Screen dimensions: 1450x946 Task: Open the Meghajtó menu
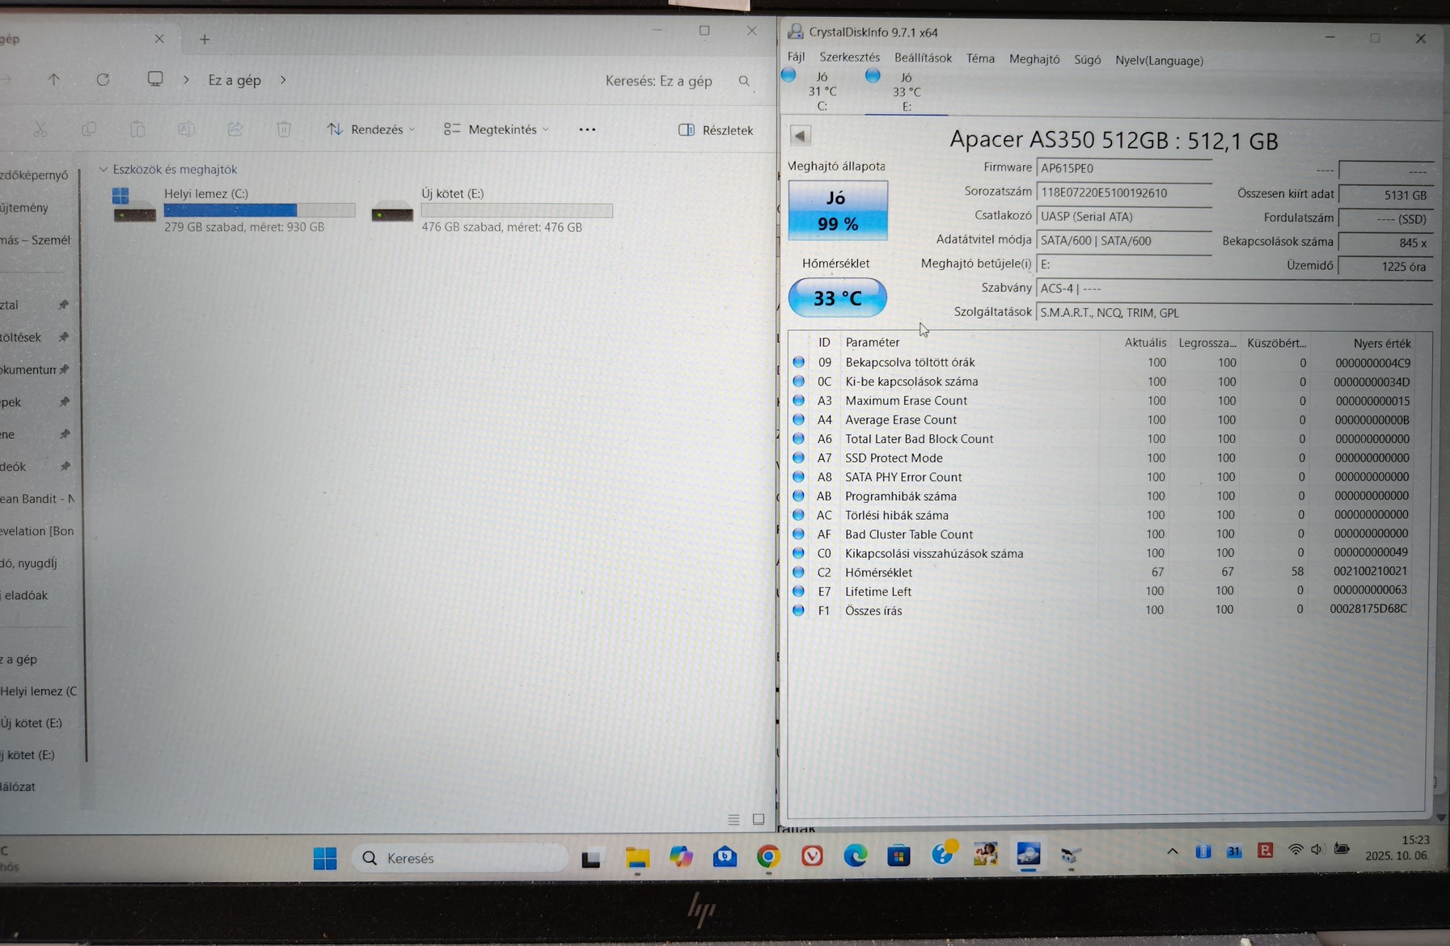tap(1034, 59)
